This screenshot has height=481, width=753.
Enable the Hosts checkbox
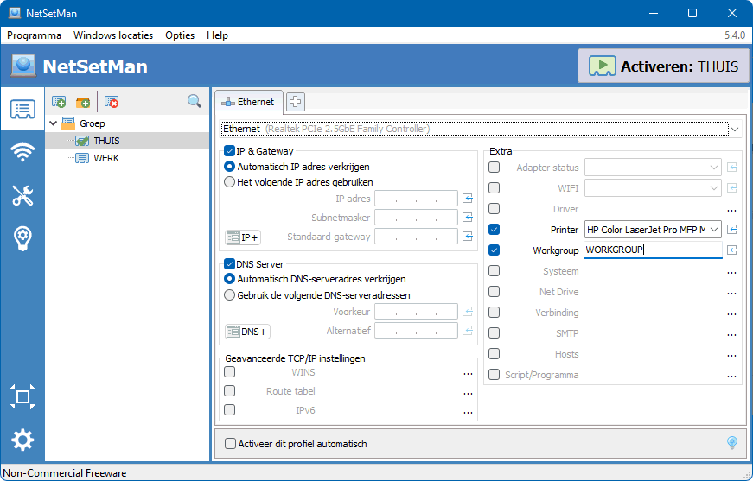pyautogui.click(x=494, y=354)
